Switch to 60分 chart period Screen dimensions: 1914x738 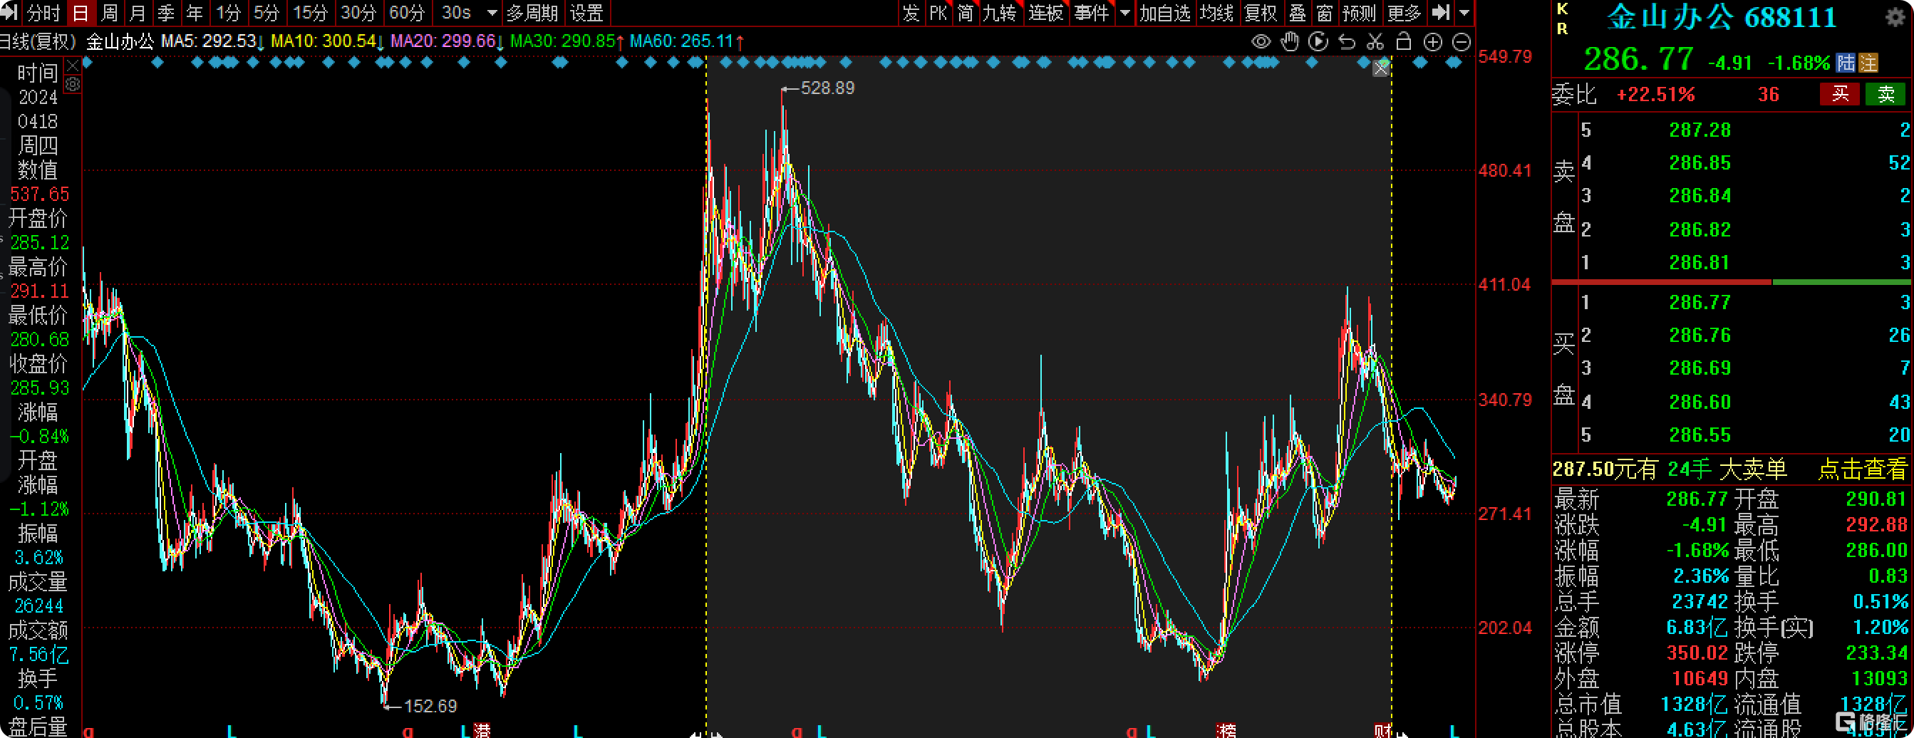407,13
